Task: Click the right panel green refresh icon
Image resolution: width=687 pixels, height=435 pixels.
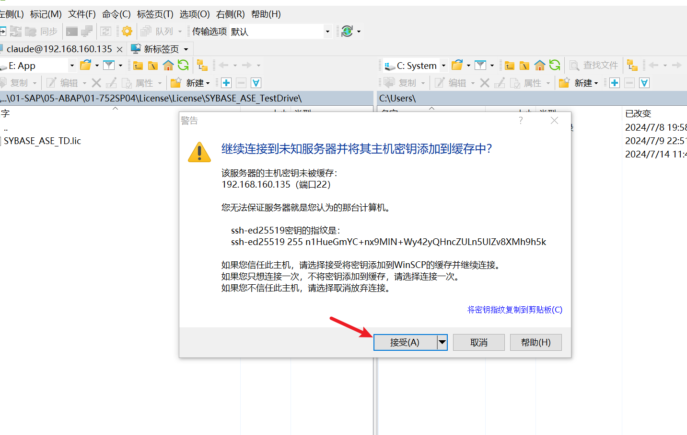Action: tap(555, 66)
